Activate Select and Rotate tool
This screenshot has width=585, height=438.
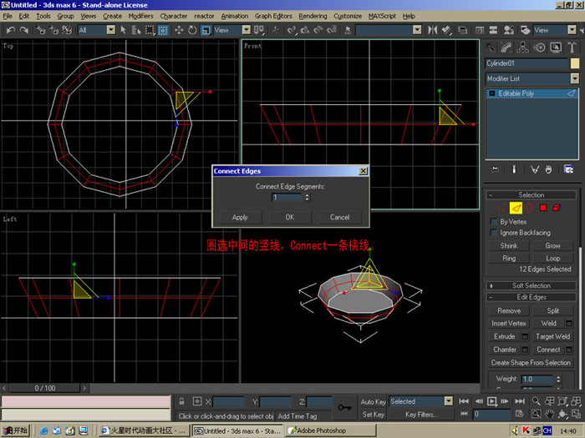192,30
